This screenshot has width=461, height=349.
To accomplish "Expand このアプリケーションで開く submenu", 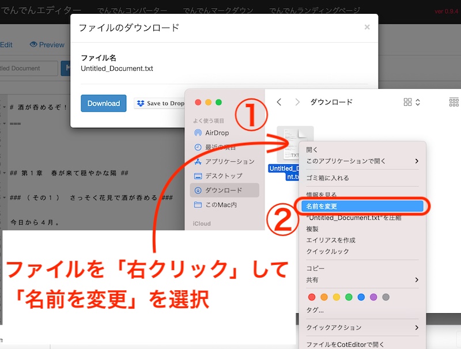I will [416, 161].
